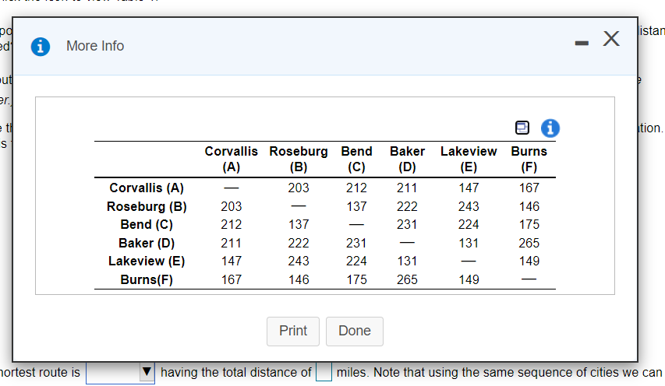The width and height of the screenshot is (665, 386).
Task: Select the Baker (D) column header
Action: (x=407, y=159)
